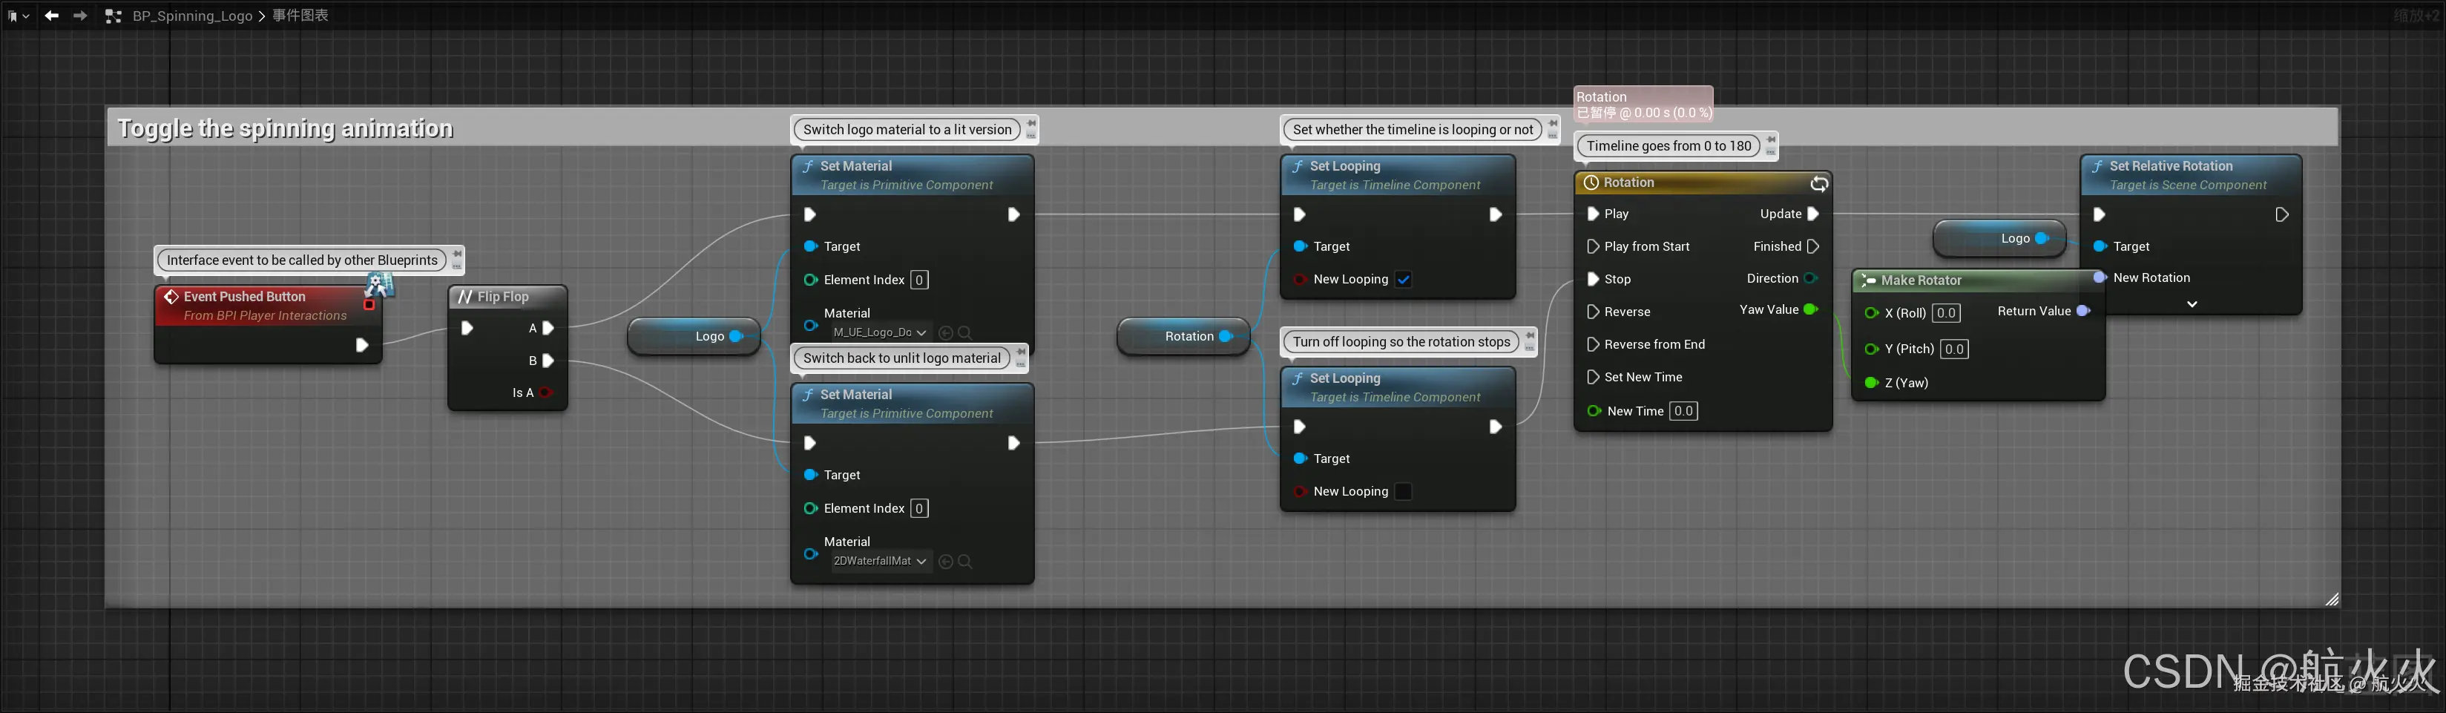Image resolution: width=2446 pixels, height=713 pixels.
Task: Click the Flip Flop Is A boolean pin
Action: (x=546, y=393)
